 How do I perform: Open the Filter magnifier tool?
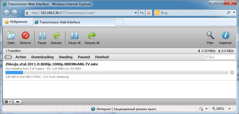point(210,35)
